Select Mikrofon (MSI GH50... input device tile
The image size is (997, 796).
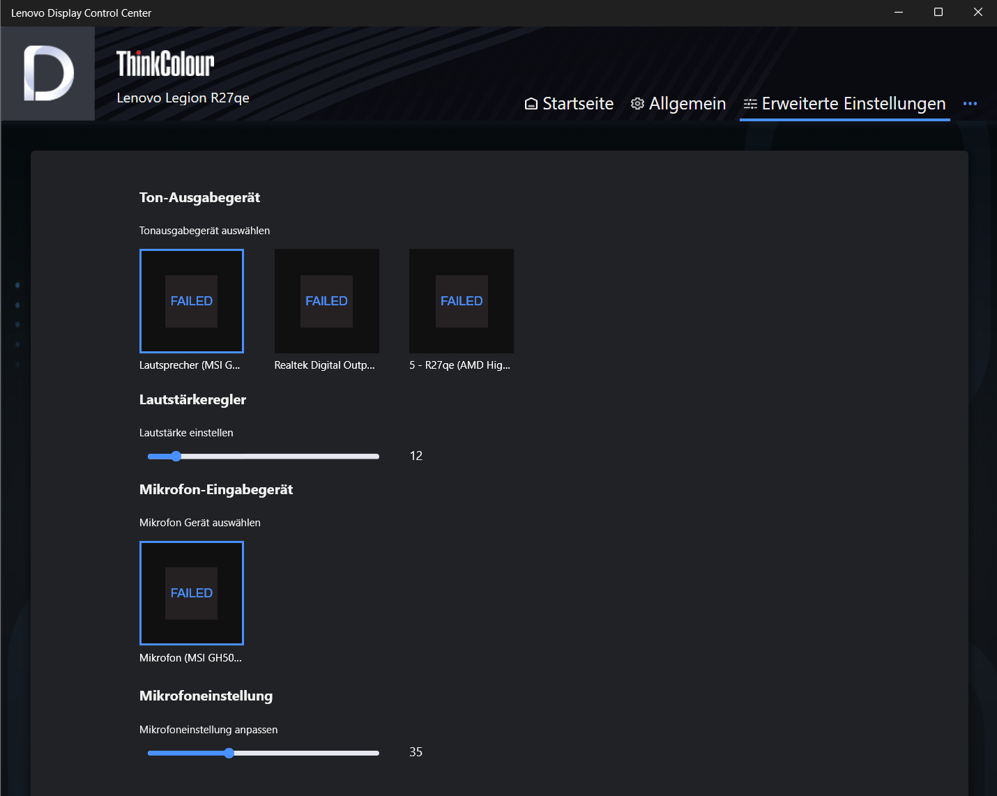[192, 593]
